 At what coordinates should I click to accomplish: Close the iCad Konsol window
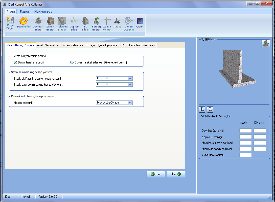point(267,3)
